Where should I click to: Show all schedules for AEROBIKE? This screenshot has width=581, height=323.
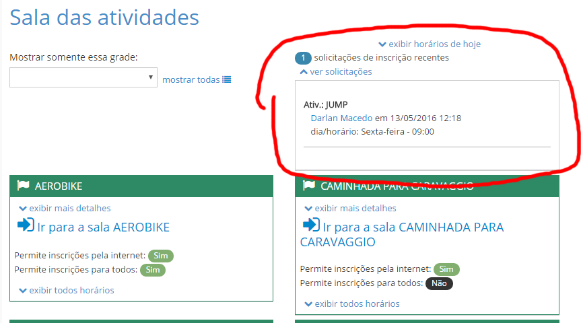(67, 290)
